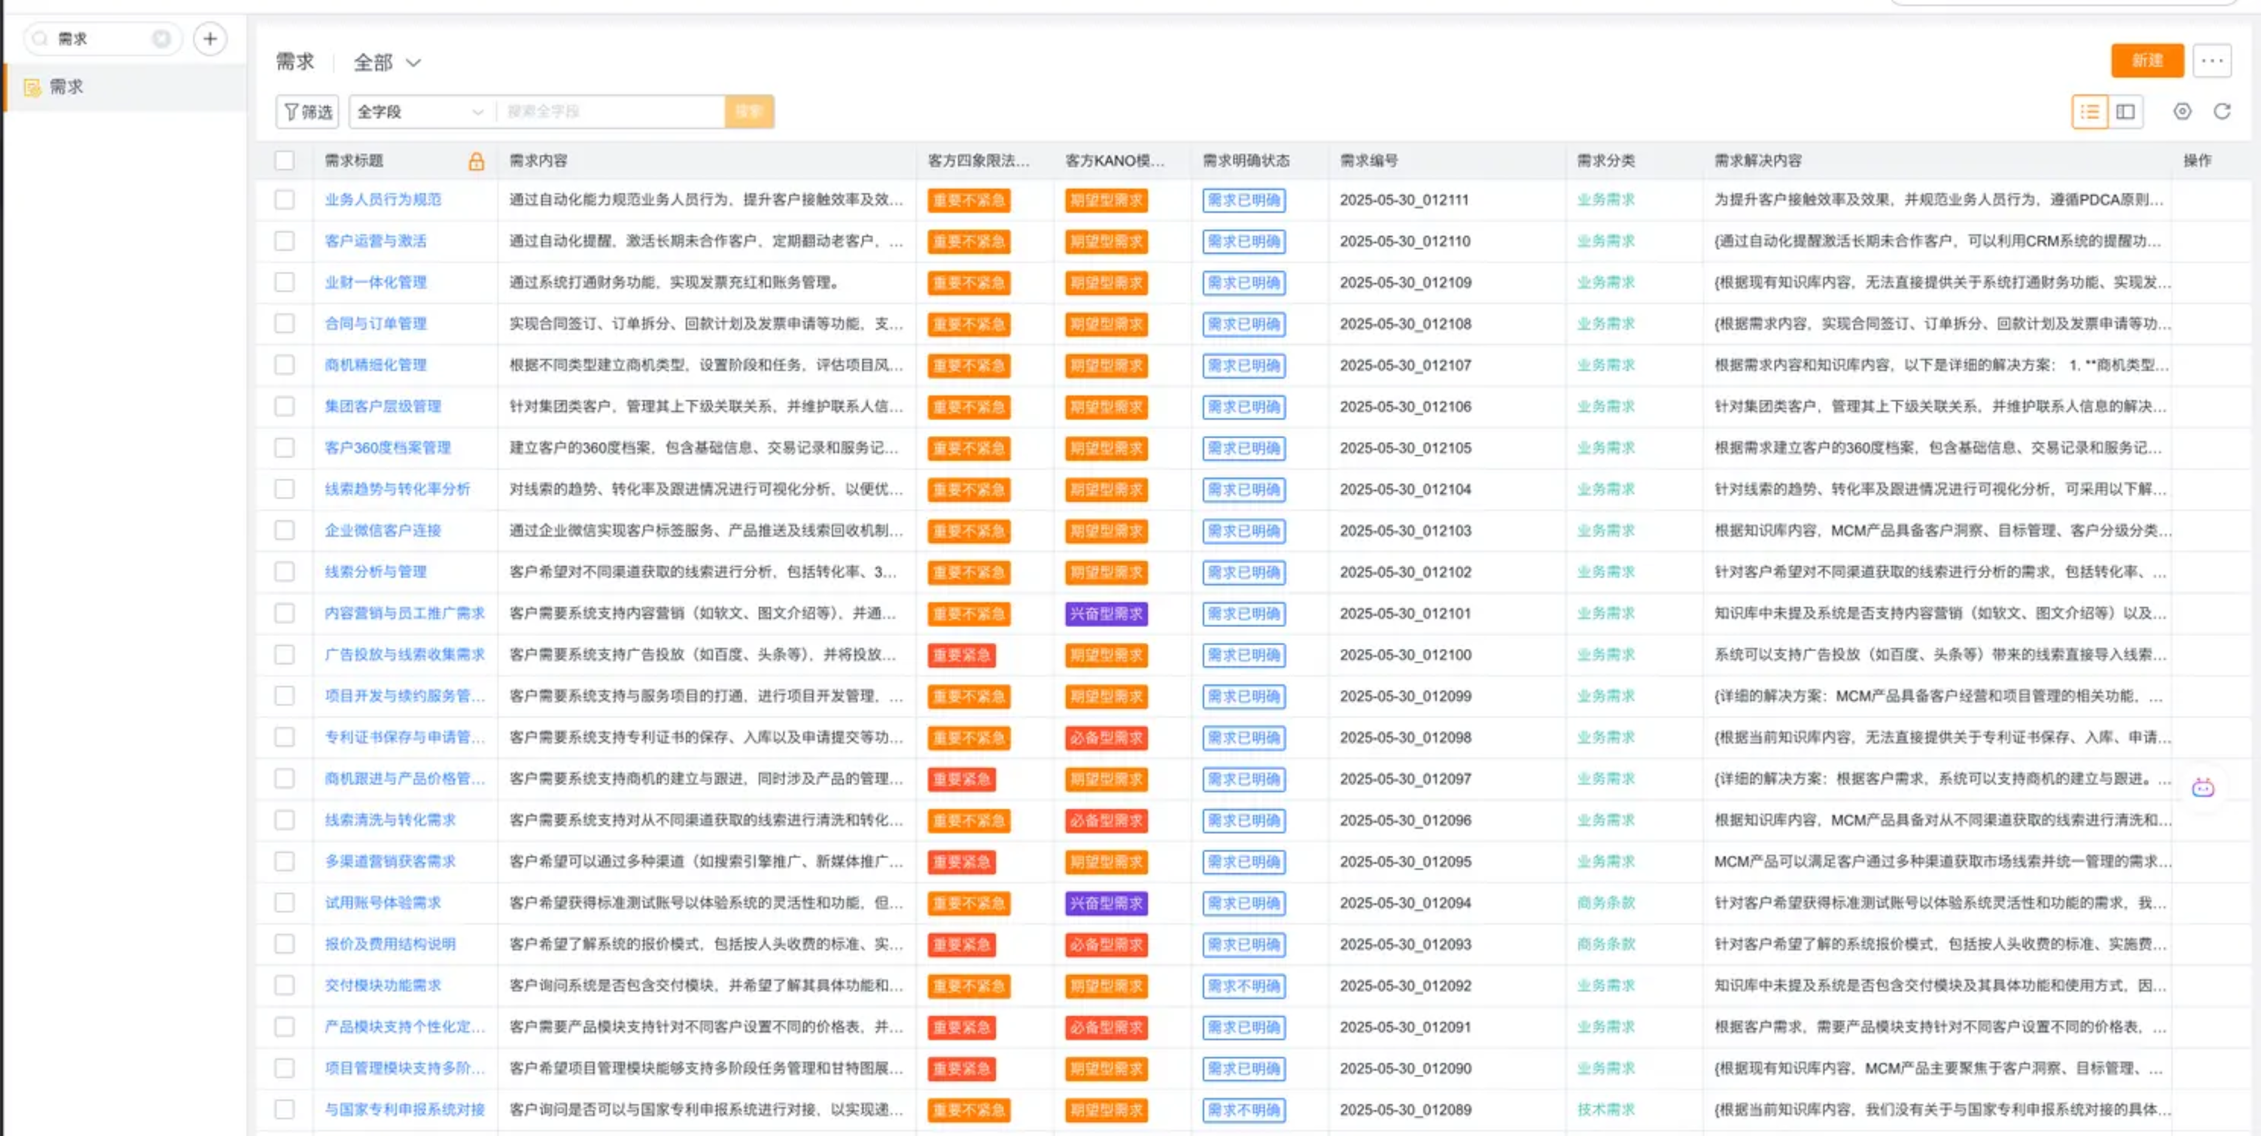
Task: Refresh the requirements table
Action: tap(2221, 111)
